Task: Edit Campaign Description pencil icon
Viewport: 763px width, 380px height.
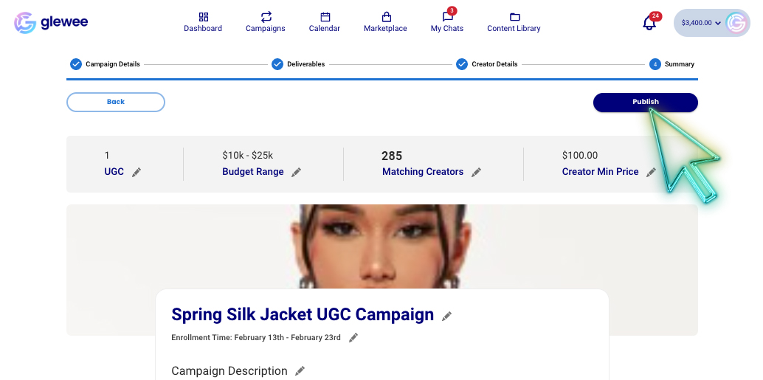Action: pos(300,371)
